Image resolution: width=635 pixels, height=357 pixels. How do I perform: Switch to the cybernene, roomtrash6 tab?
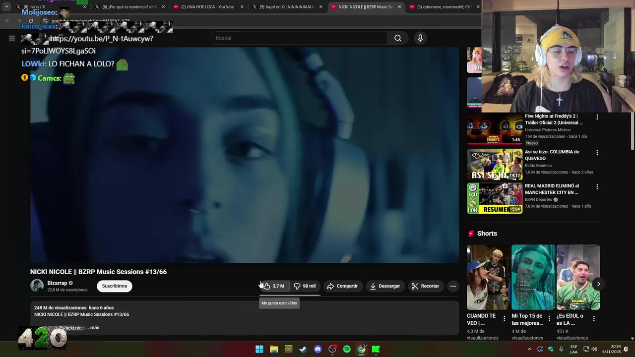(x=444, y=6)
